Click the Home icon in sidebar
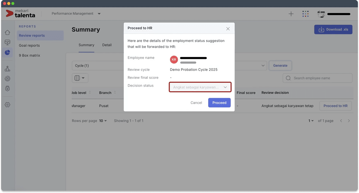The height and width of the screenshot is (193, 359). pyautogui.click(x=8, y=33)
